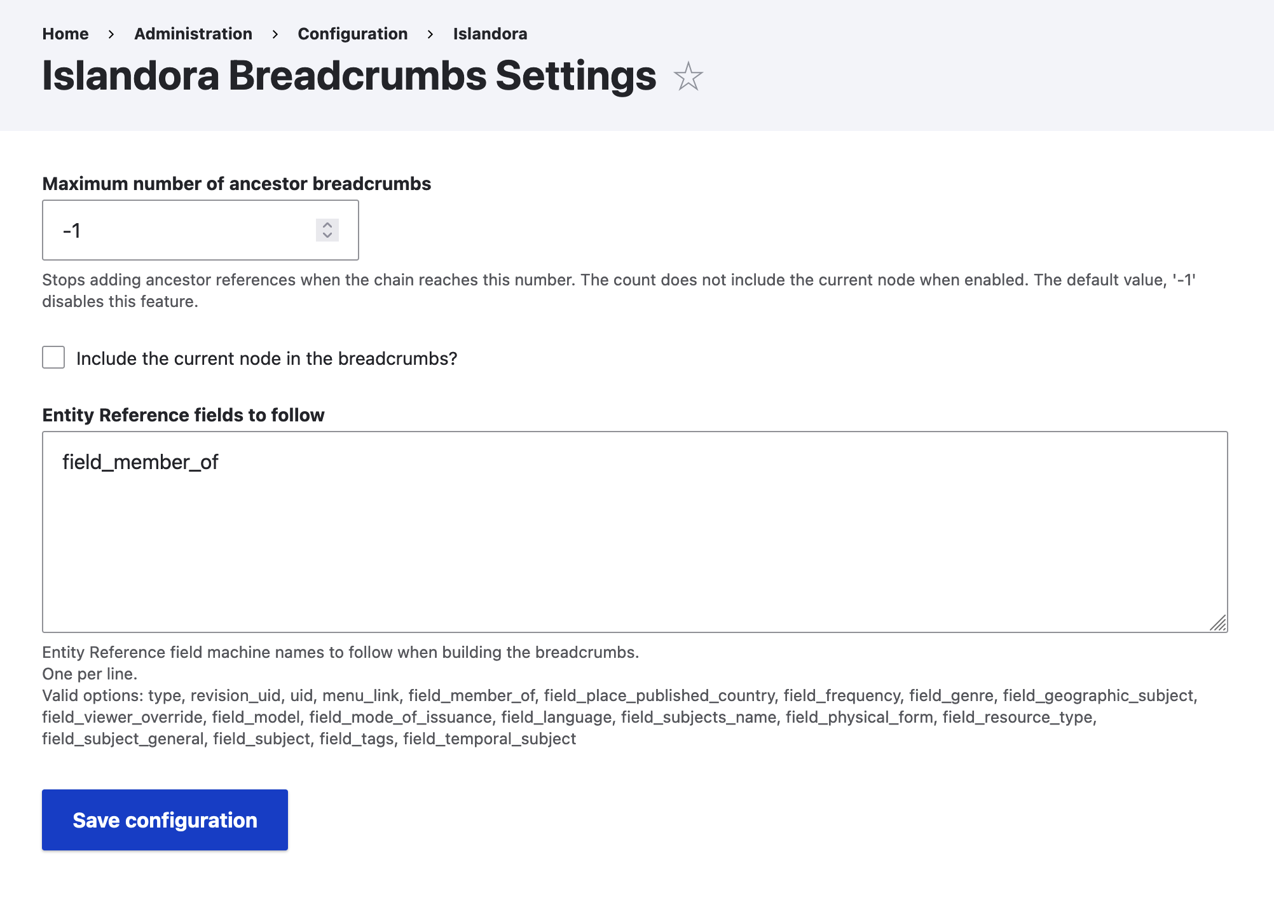Bookmark this page using the star icon
Screen dimensions: 1274x900
690,76
